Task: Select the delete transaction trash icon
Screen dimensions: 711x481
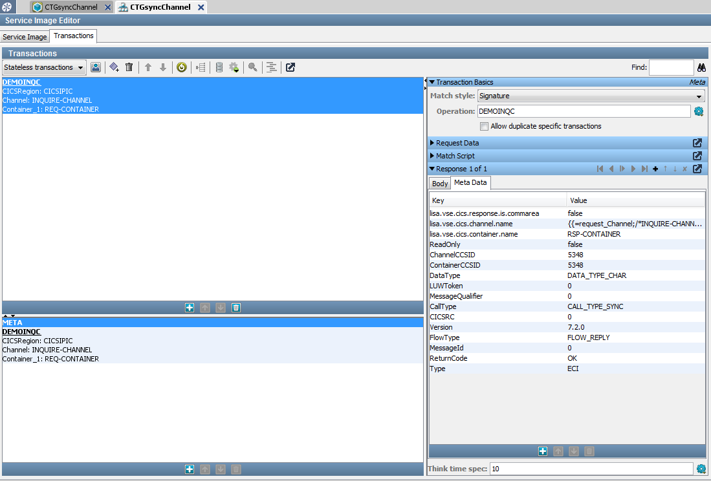Action: pyautogui.click(x=129, y=67)
